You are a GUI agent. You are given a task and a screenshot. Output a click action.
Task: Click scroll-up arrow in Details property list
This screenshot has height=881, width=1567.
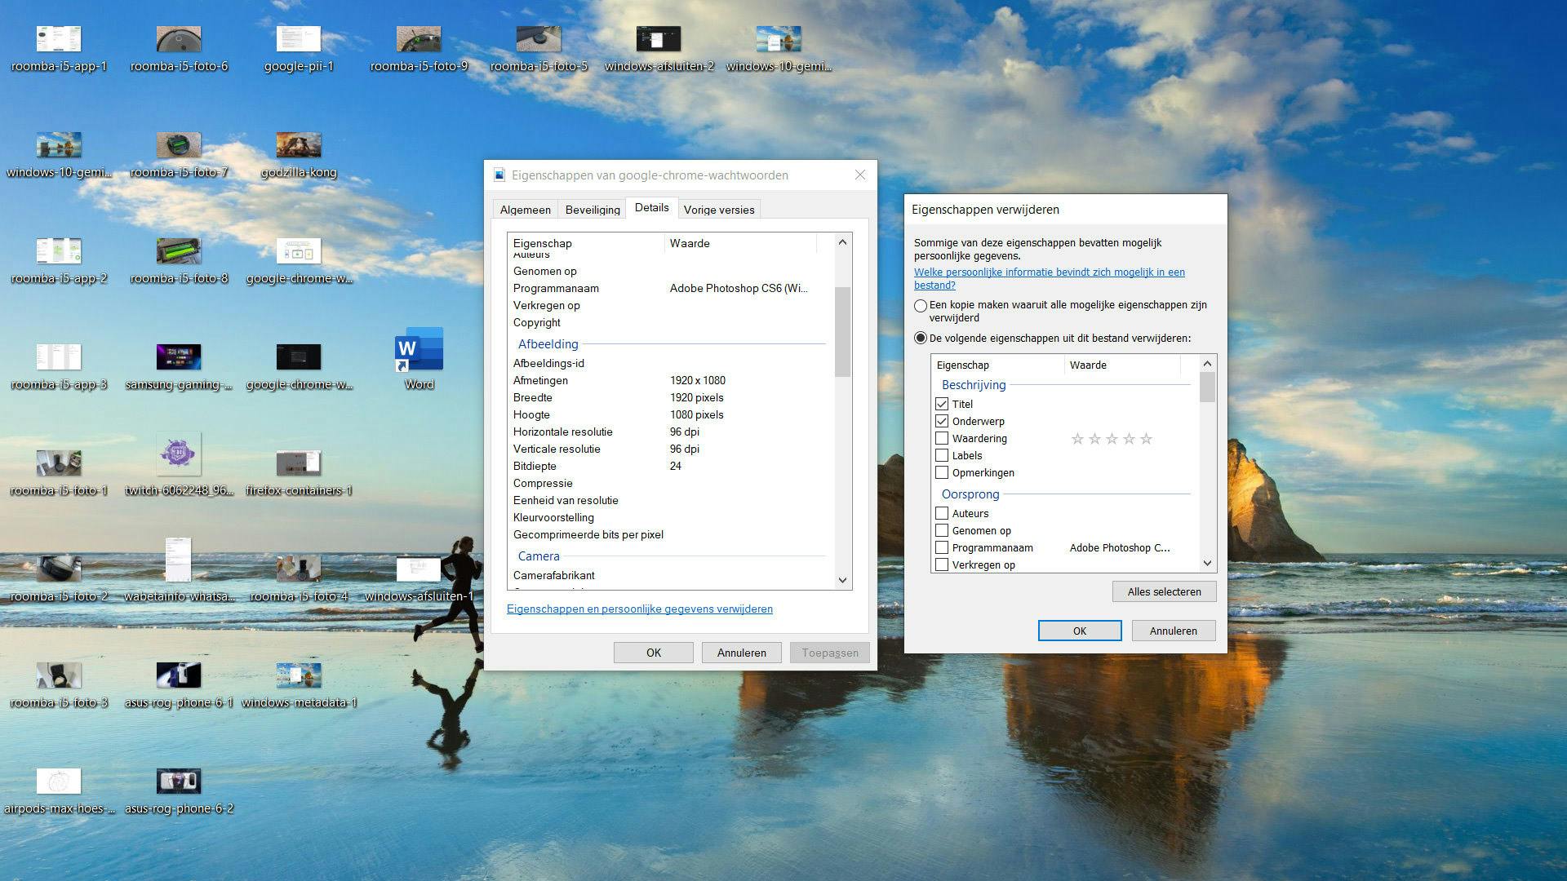pos(842,242)
